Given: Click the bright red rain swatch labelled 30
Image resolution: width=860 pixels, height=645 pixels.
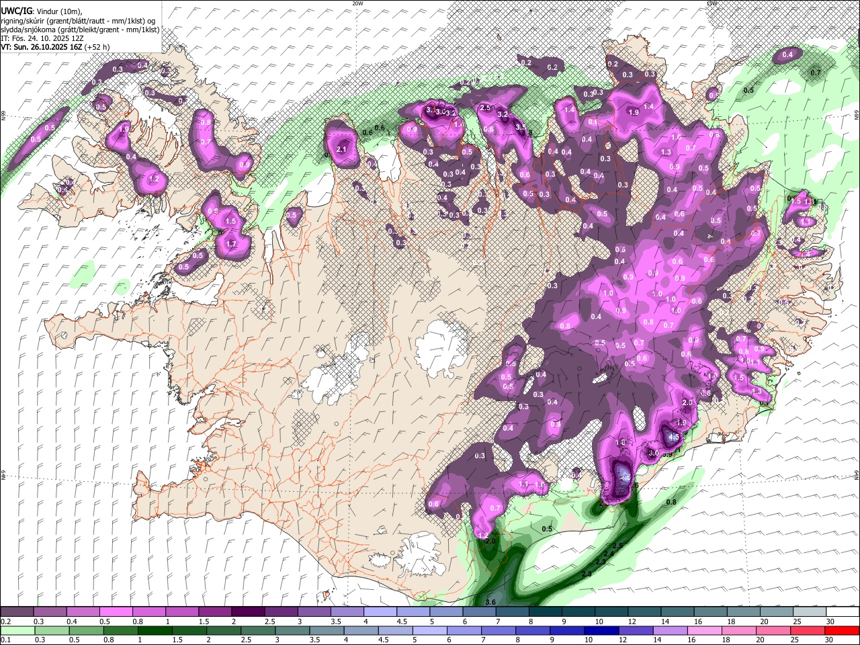Looking at the screenshot, I should coord(842,631).
